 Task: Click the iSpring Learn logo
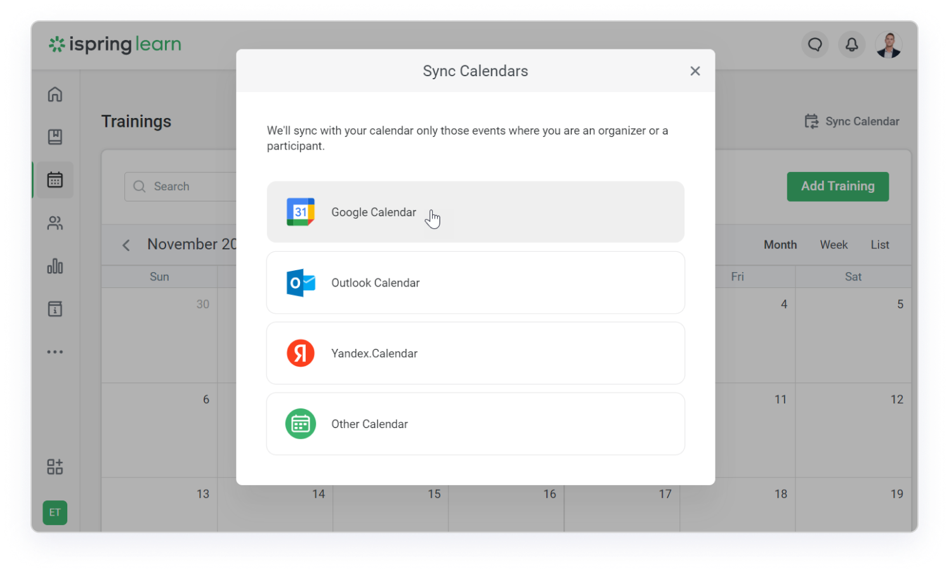tap(115, 44)
